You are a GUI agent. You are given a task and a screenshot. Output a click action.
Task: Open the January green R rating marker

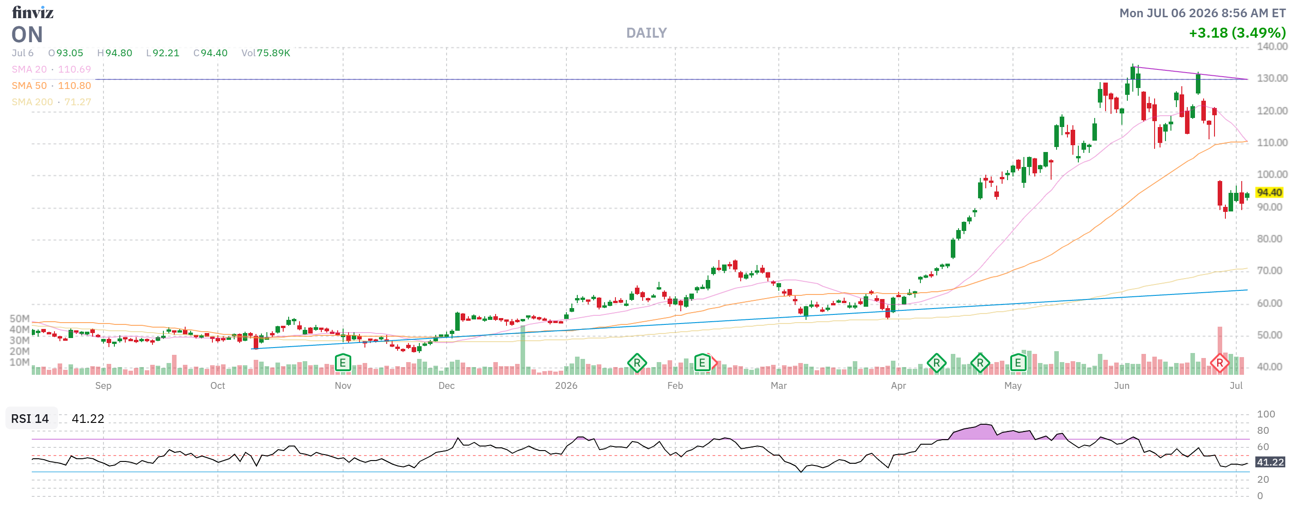click(637, 363)
